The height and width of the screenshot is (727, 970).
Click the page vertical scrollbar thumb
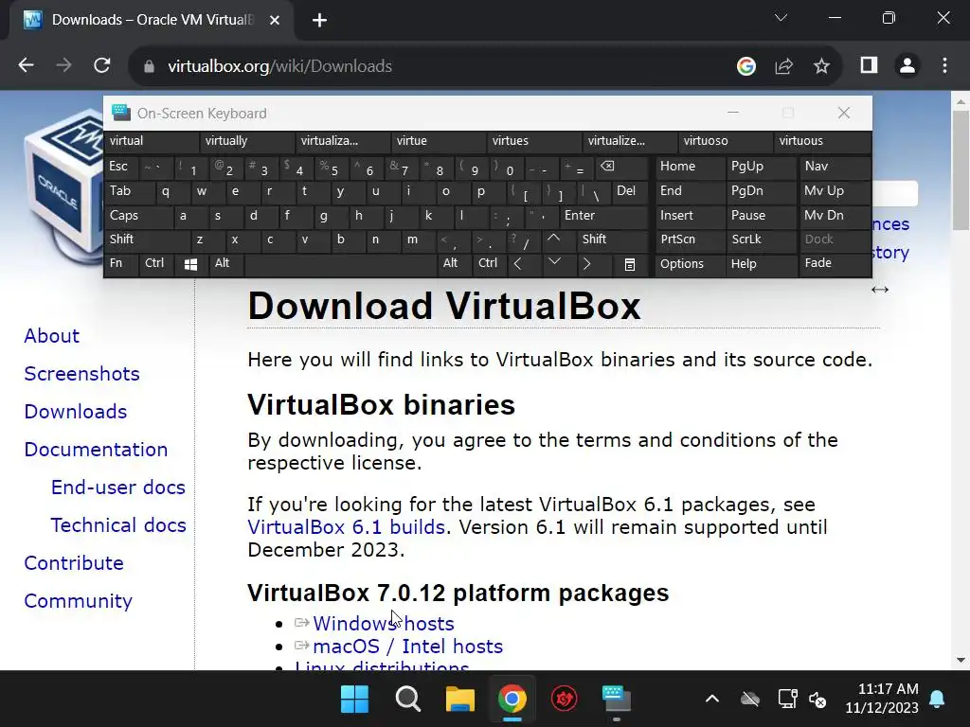(961, 170)
